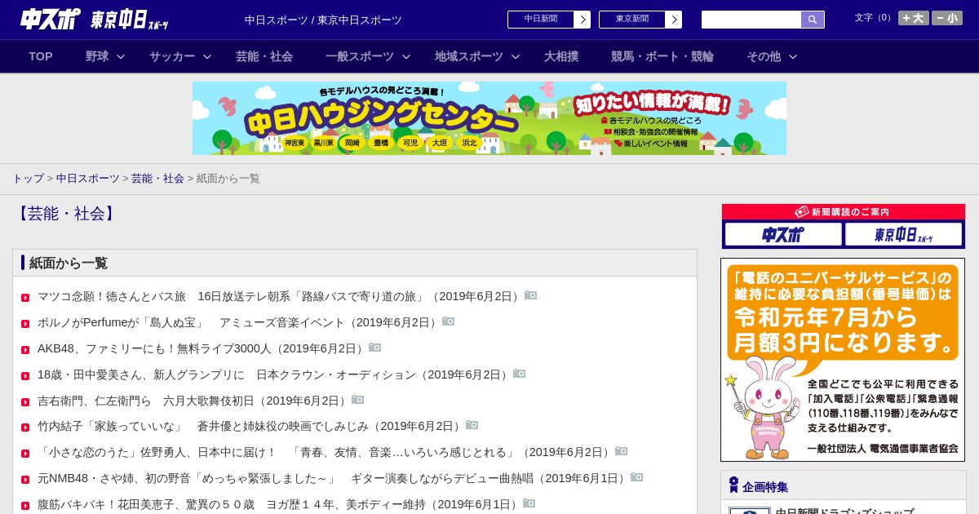Click the 芸能・社会 breadcrumb link
The width and height of the screenshot is (979, 514).
tap(157, 178)
